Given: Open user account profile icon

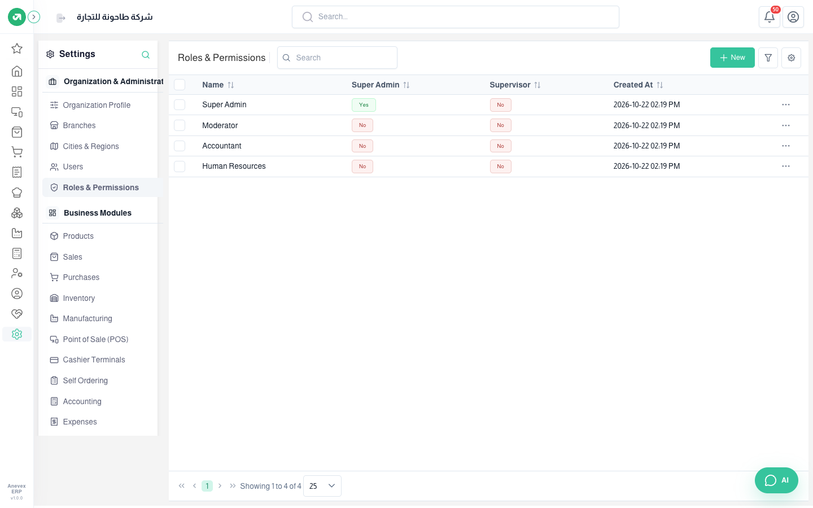Looking at the screenshot, I should (x=793, y=17).
